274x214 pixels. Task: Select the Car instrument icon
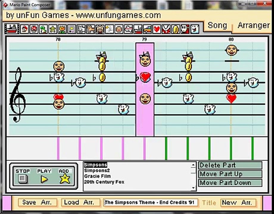pos(147,29)
